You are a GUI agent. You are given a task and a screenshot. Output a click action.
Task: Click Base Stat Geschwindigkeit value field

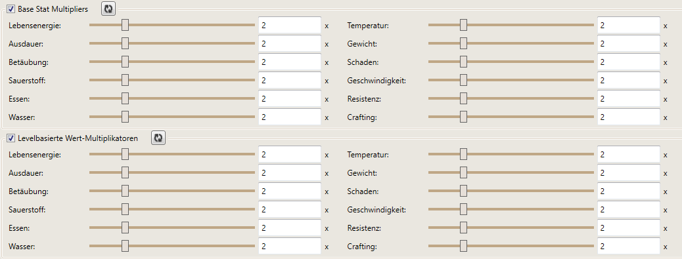[629, 80]
